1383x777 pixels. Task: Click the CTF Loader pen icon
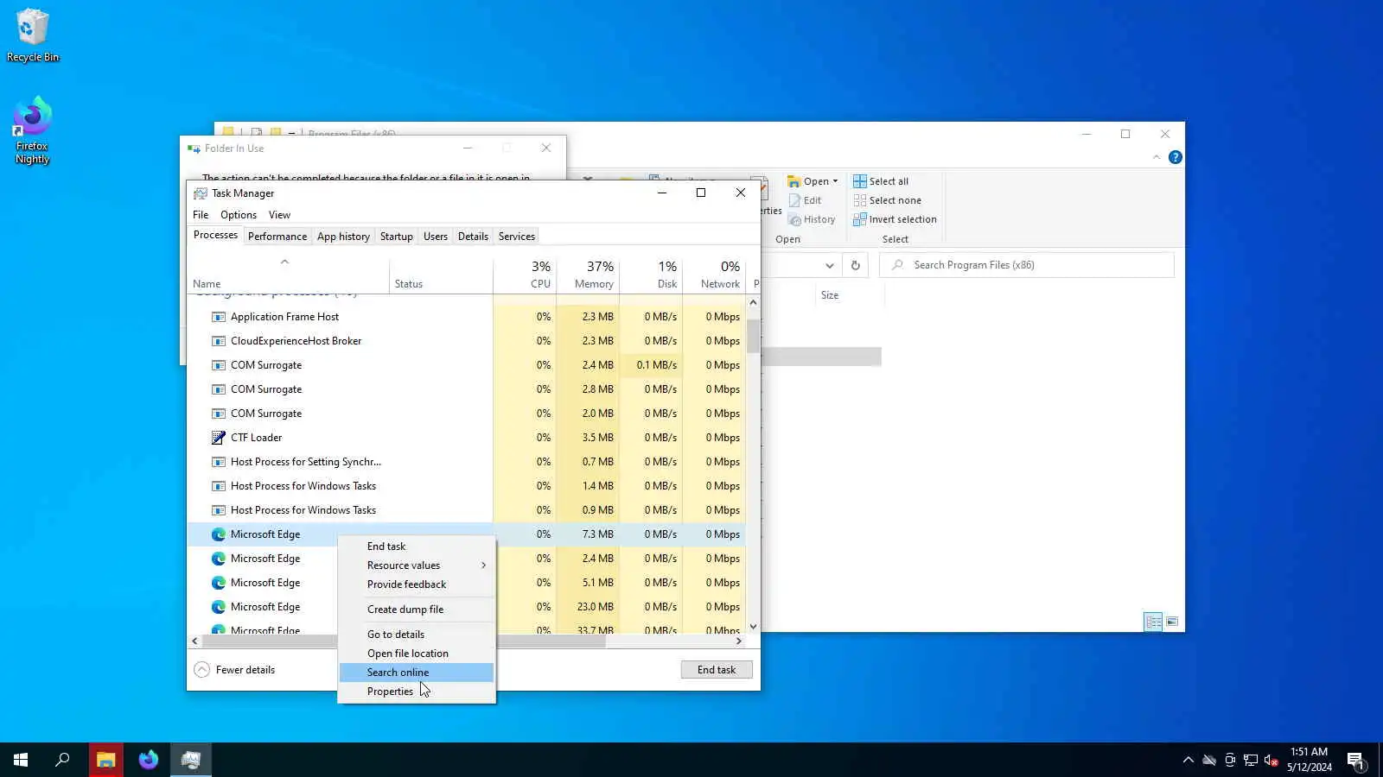(219, 438)
